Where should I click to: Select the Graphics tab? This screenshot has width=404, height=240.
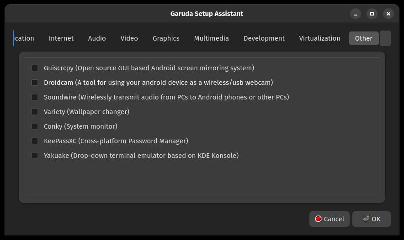coord(166,38)
